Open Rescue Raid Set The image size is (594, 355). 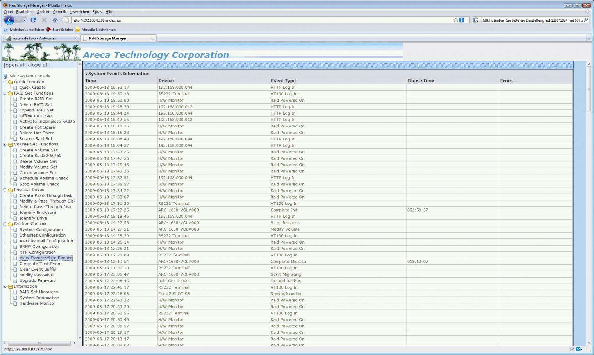click(36, 138)
